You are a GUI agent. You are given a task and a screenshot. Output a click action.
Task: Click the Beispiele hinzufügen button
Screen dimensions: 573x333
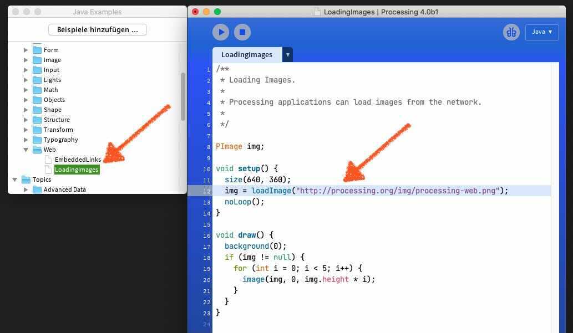coord(98,29)
